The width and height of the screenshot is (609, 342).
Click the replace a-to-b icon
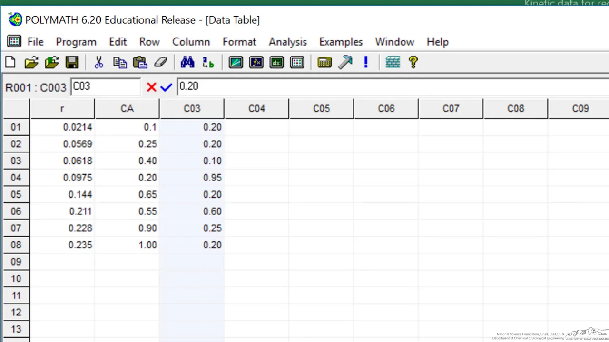[208, 62]
